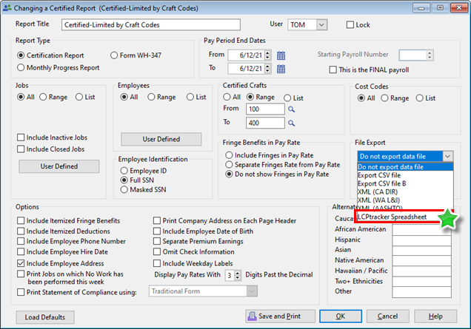Screen dimensions: 471x329
Task: Choose XML (CA DIR) export option
Action: click(381, 191)
